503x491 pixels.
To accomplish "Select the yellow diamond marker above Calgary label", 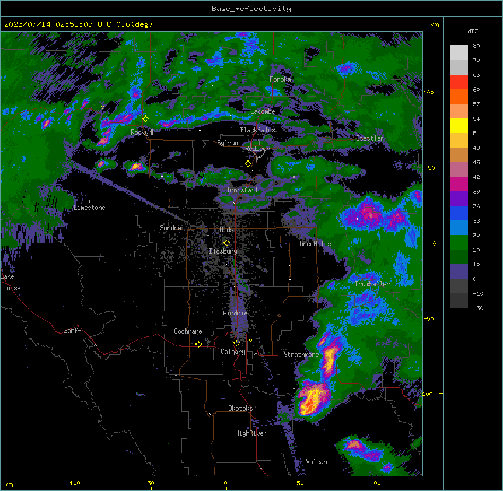I will [236, 343].
